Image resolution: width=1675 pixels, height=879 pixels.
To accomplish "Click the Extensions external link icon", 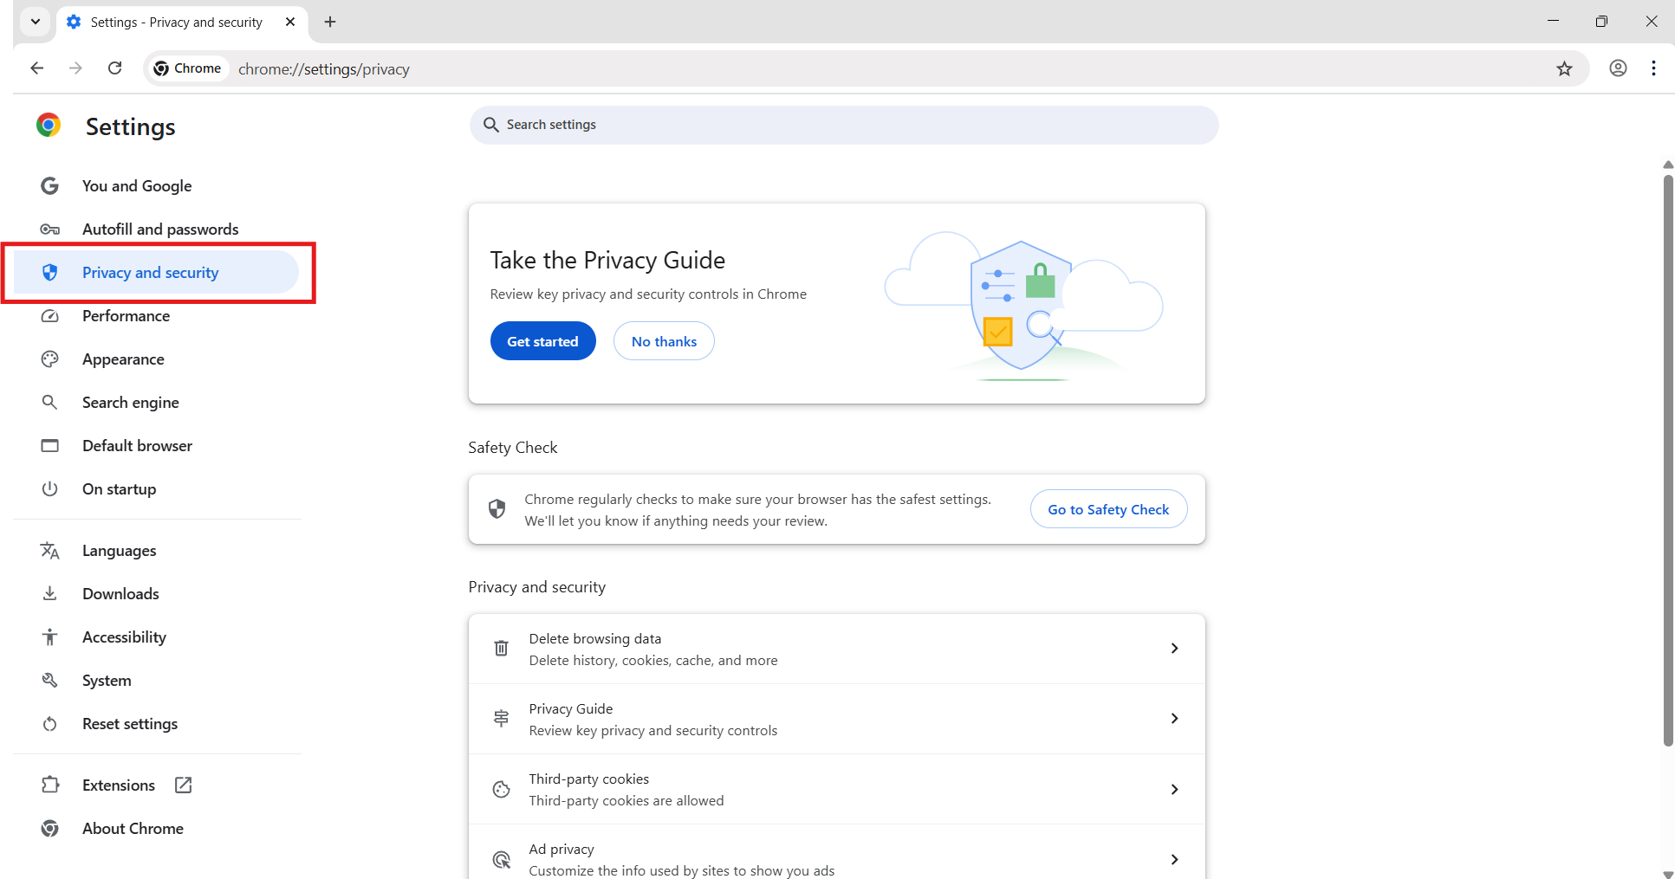I will pos(183,785).
